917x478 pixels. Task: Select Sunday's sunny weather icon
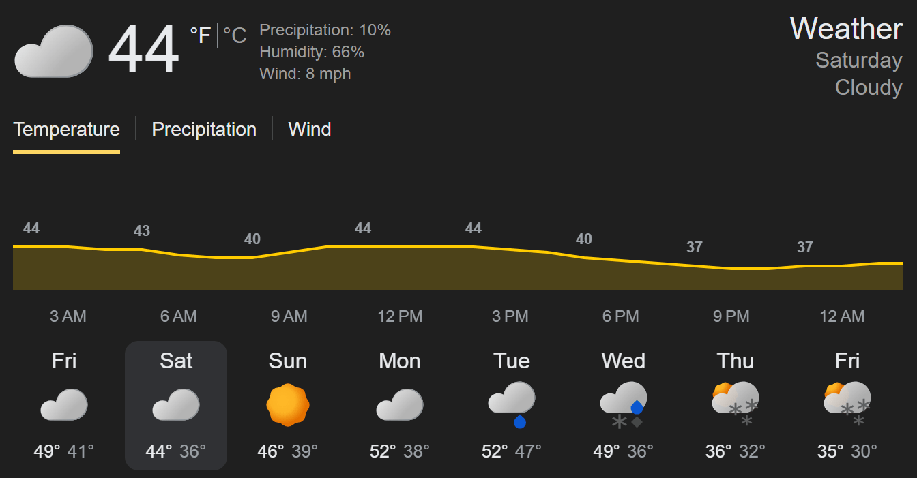click(x=287, y=404)
